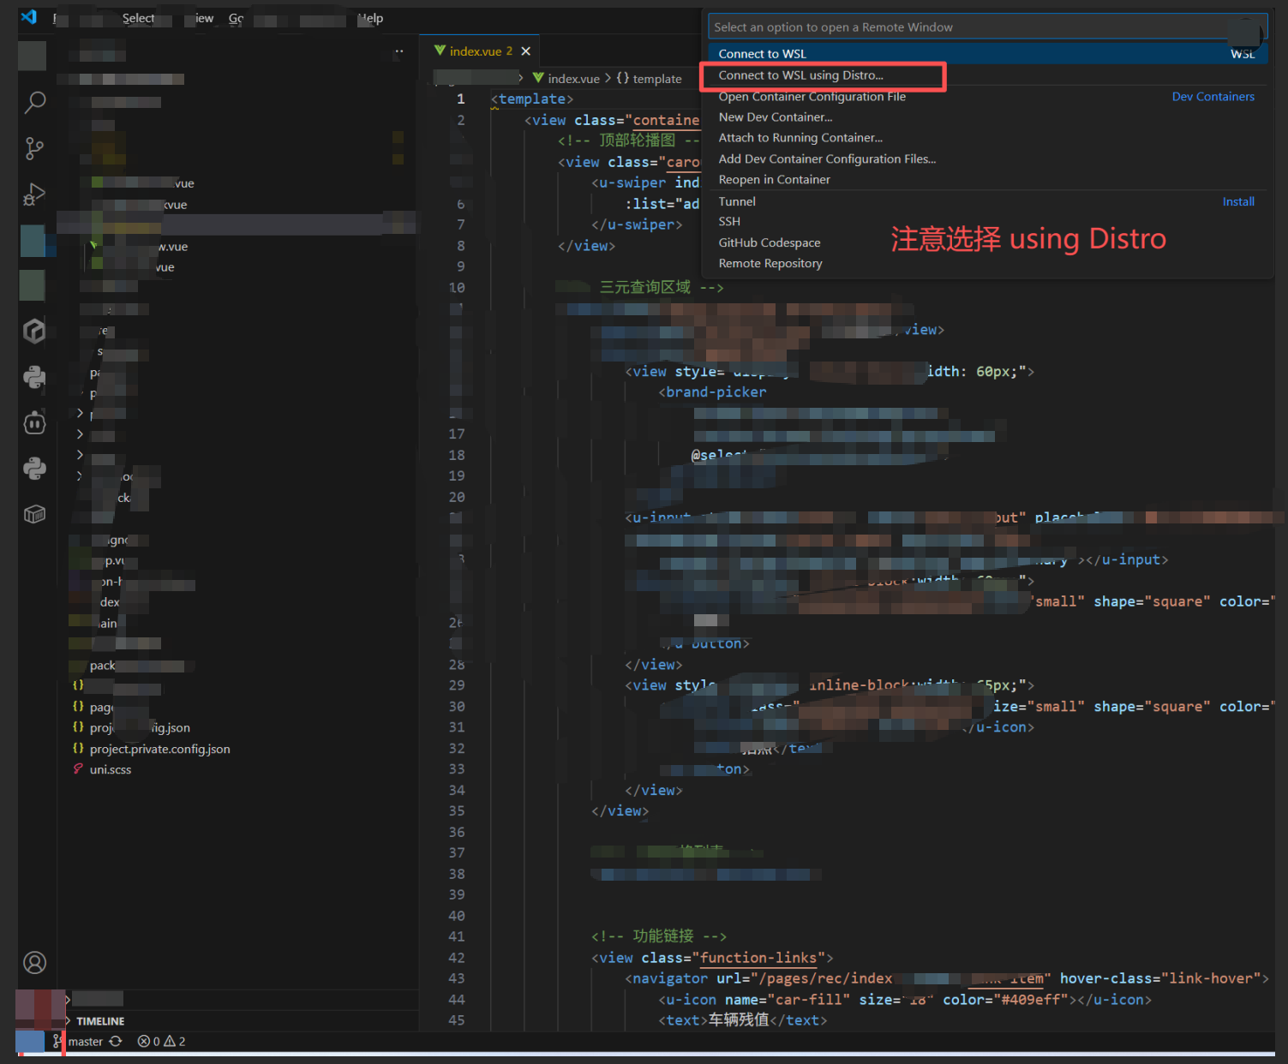Open the Go menu
Viewport: 1288px width, 1064px height.
[x=236, y=18]
